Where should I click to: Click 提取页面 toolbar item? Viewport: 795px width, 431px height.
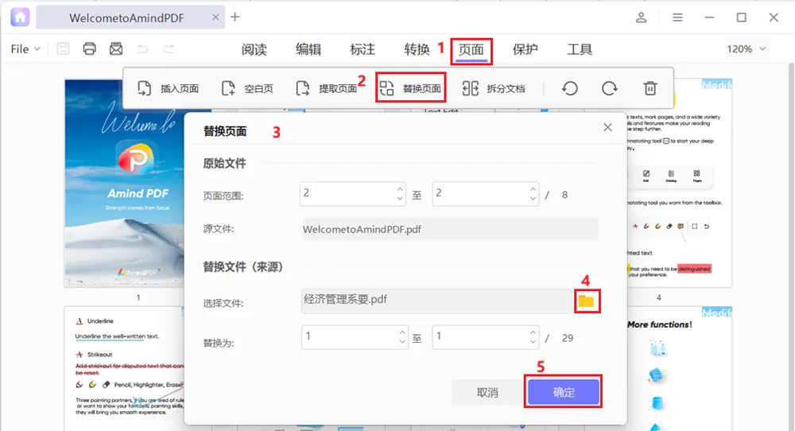pyautogui.click(x=327, y=88)
